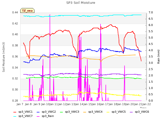Click the 0.28 left axis value
162x121 pixels.
click(x=15, y=101)
